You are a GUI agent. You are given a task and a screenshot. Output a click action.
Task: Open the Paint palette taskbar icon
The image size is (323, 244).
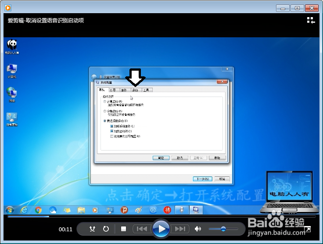tap(139, 210)
